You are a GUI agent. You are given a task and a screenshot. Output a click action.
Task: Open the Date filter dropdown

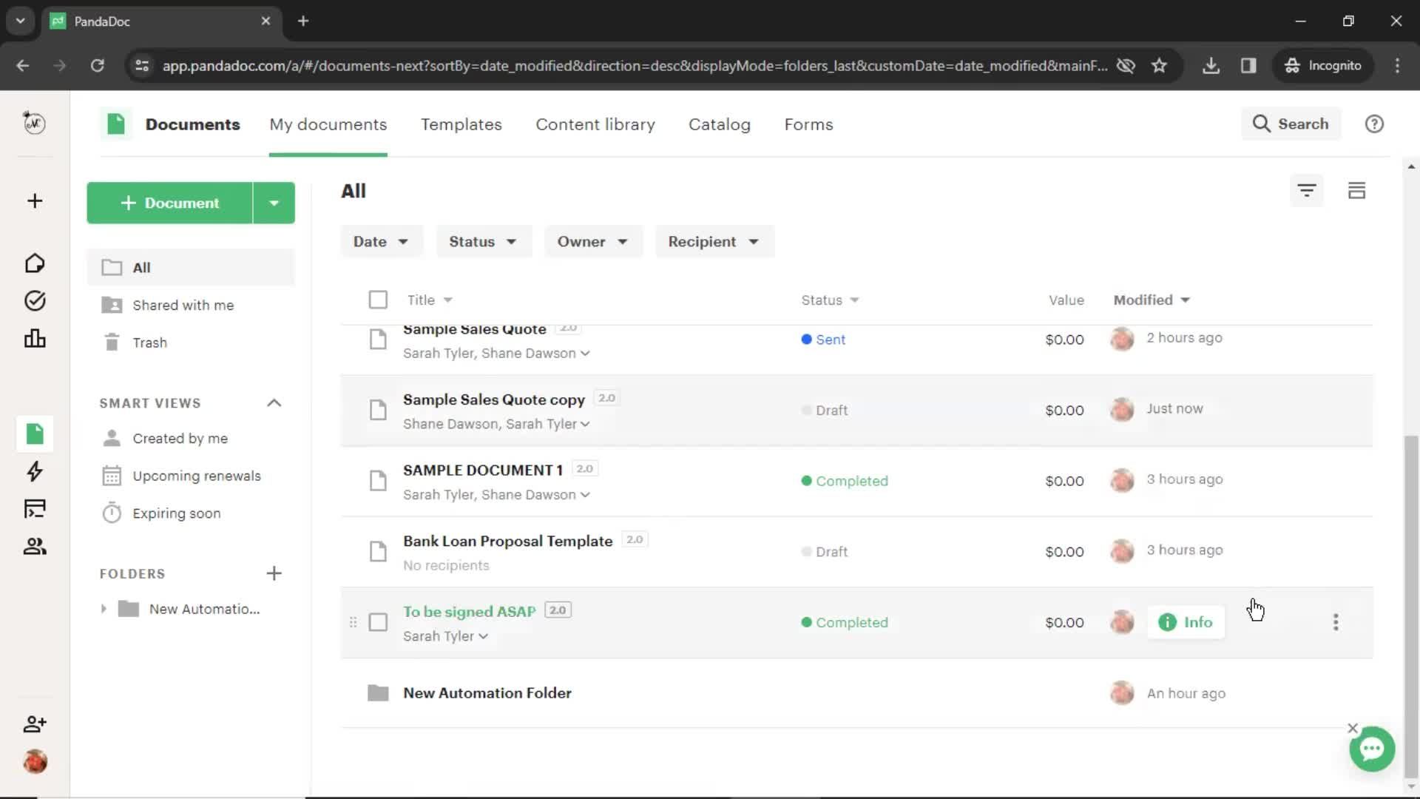point(381,241)
